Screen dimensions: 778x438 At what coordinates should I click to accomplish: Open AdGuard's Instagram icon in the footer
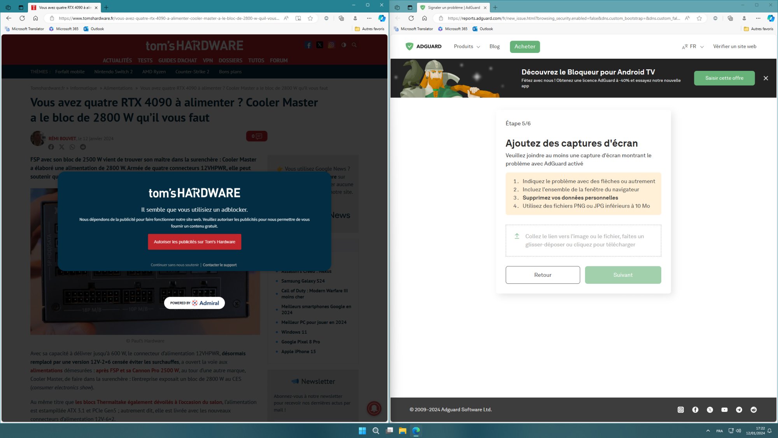[x=680, y=410]
